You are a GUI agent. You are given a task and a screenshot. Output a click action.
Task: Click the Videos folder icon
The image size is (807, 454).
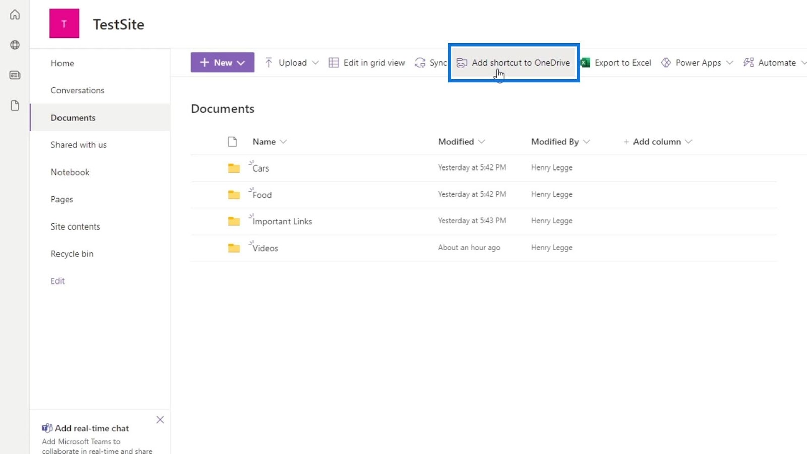coord(234,248)
